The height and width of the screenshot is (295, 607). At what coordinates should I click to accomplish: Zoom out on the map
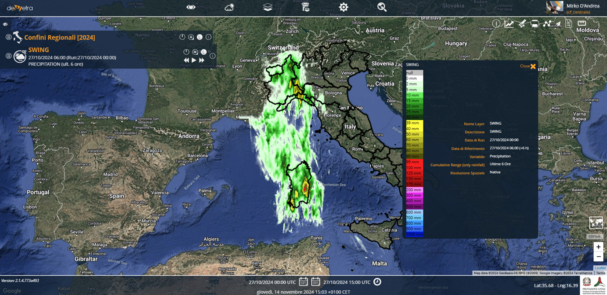(x=598, y=256)
